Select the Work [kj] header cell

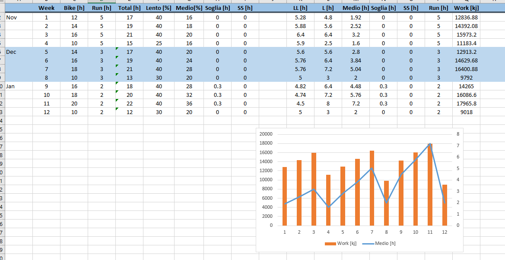pyautogui.click(x=466, y=8)
